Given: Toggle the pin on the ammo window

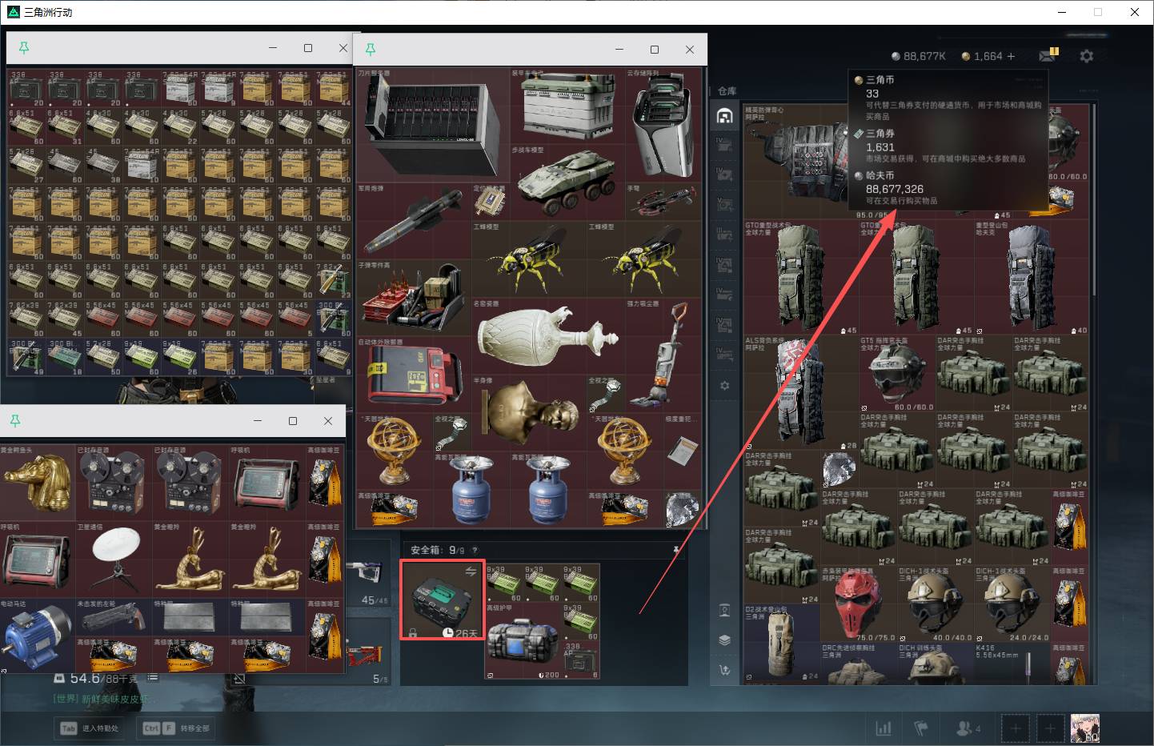Looking at the screenshot, I should pyautogui.click(x=24, y=48).
